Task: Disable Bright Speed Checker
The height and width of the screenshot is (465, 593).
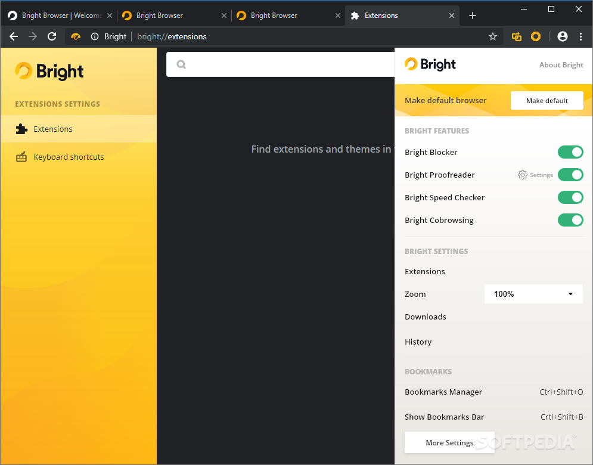Action: click(x=570, y=197)
